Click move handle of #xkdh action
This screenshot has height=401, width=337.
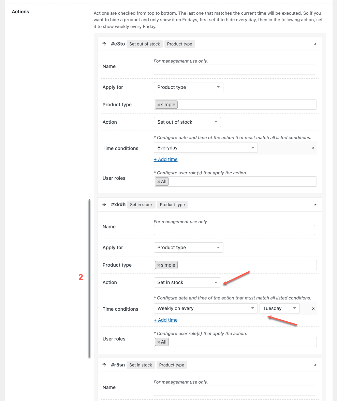pos(104,204)
